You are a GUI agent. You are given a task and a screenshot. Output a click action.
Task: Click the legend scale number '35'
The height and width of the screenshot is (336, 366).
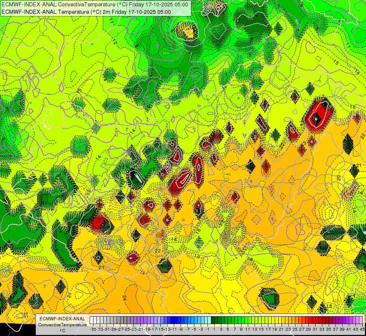tap(329, 329)
